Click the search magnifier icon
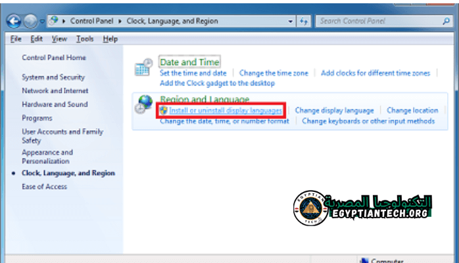The image size is (459, 263). (x=446, y=21)
